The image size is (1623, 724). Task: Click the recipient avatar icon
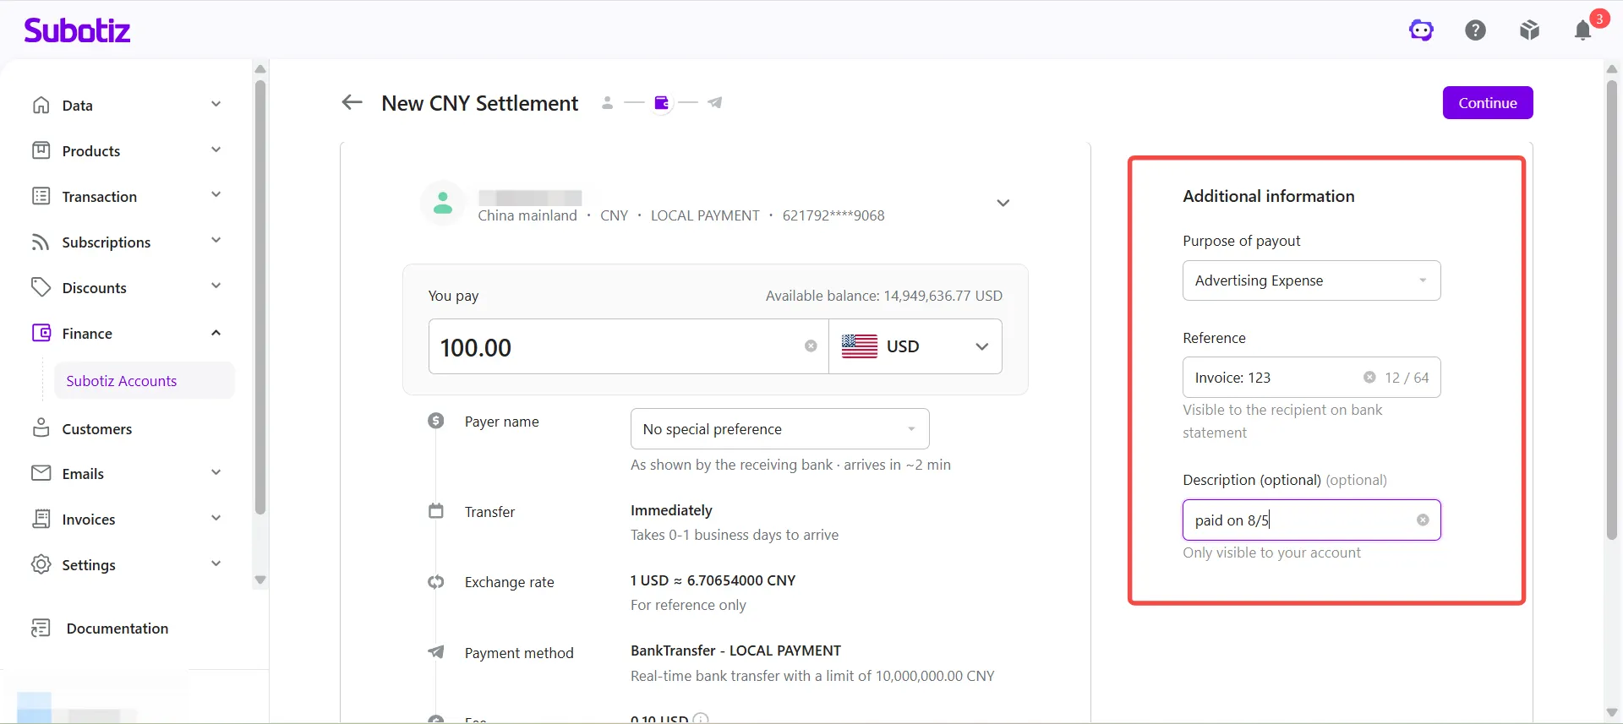(x=443, y=203)
